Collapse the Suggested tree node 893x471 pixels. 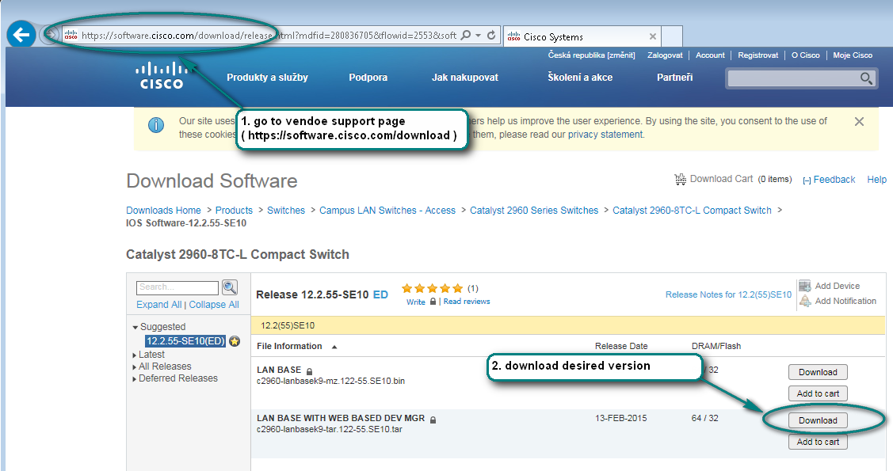click(x=135, y=327)
